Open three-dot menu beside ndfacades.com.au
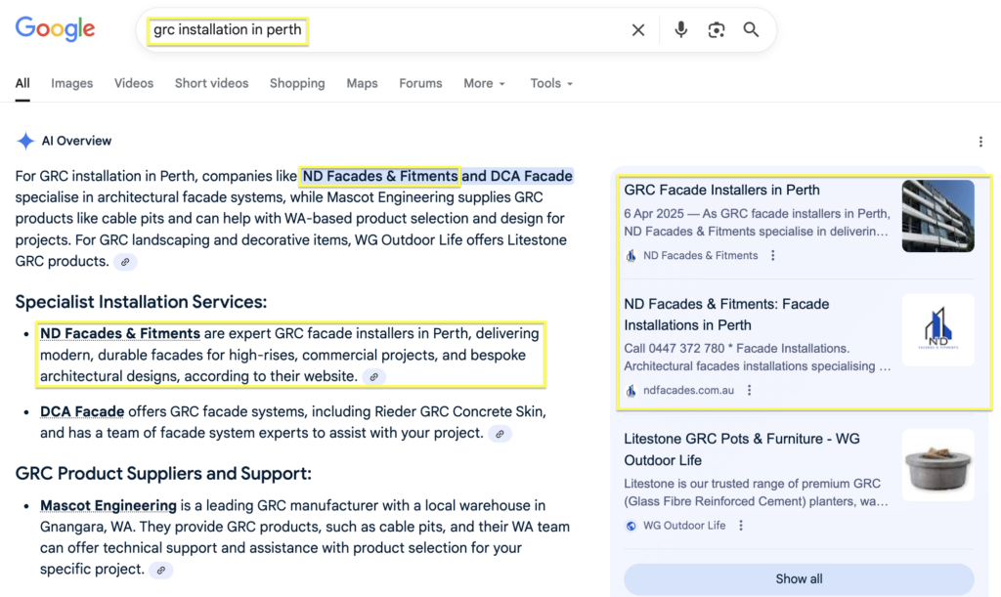This screenshot has height=597, width=1001. click(750, 390)
